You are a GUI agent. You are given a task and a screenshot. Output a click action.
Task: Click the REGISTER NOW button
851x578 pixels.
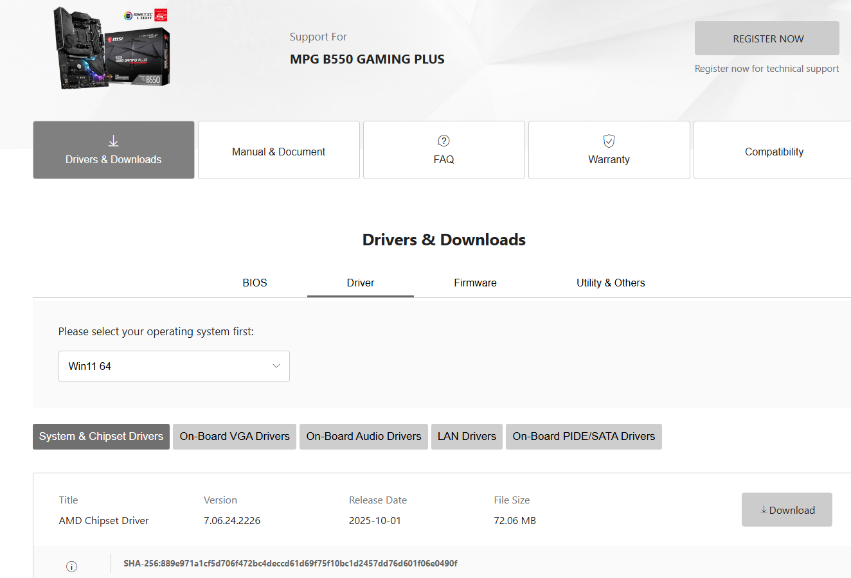(x=767, y=39)
